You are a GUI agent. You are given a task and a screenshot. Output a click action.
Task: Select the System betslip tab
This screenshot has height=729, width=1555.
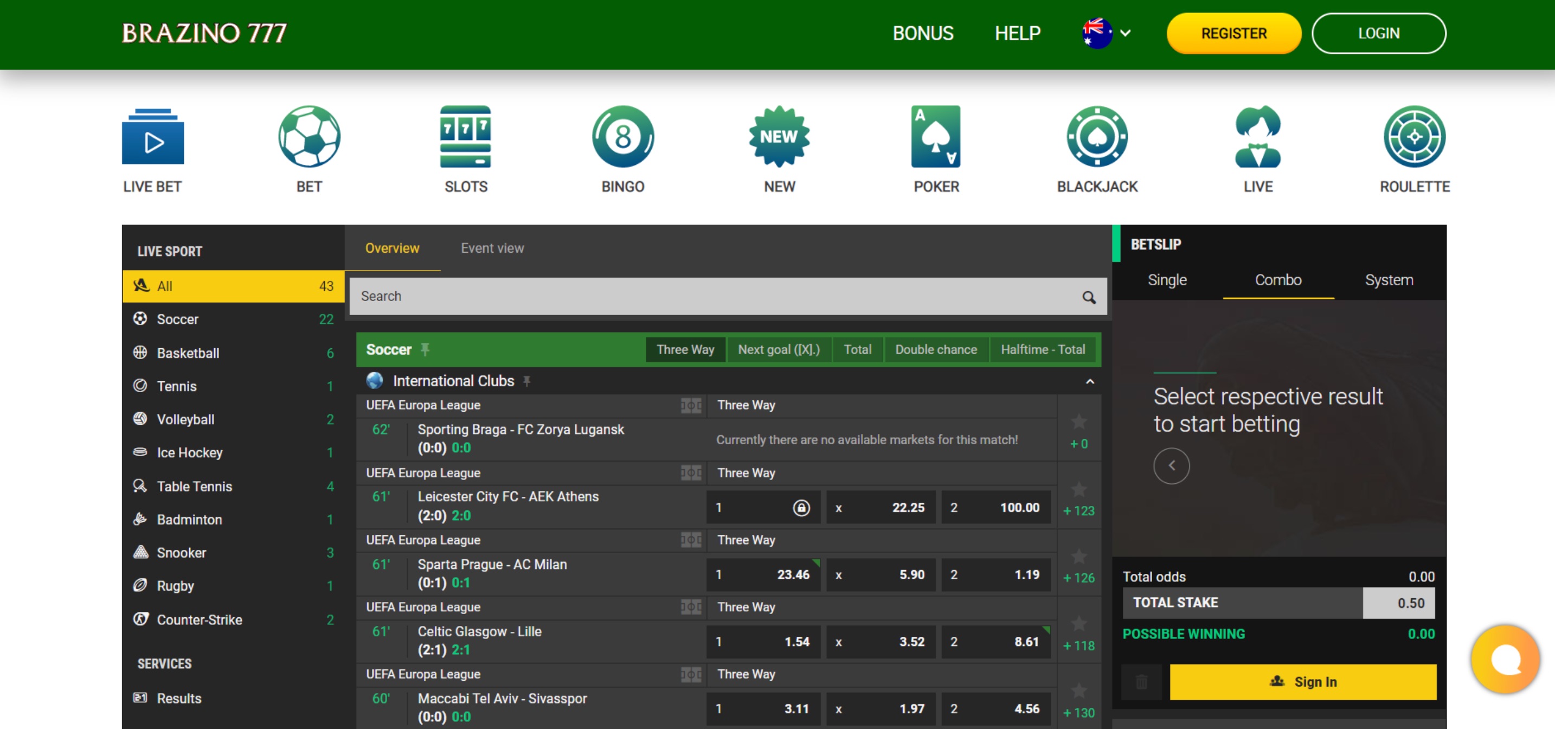tap(1389, 280)
